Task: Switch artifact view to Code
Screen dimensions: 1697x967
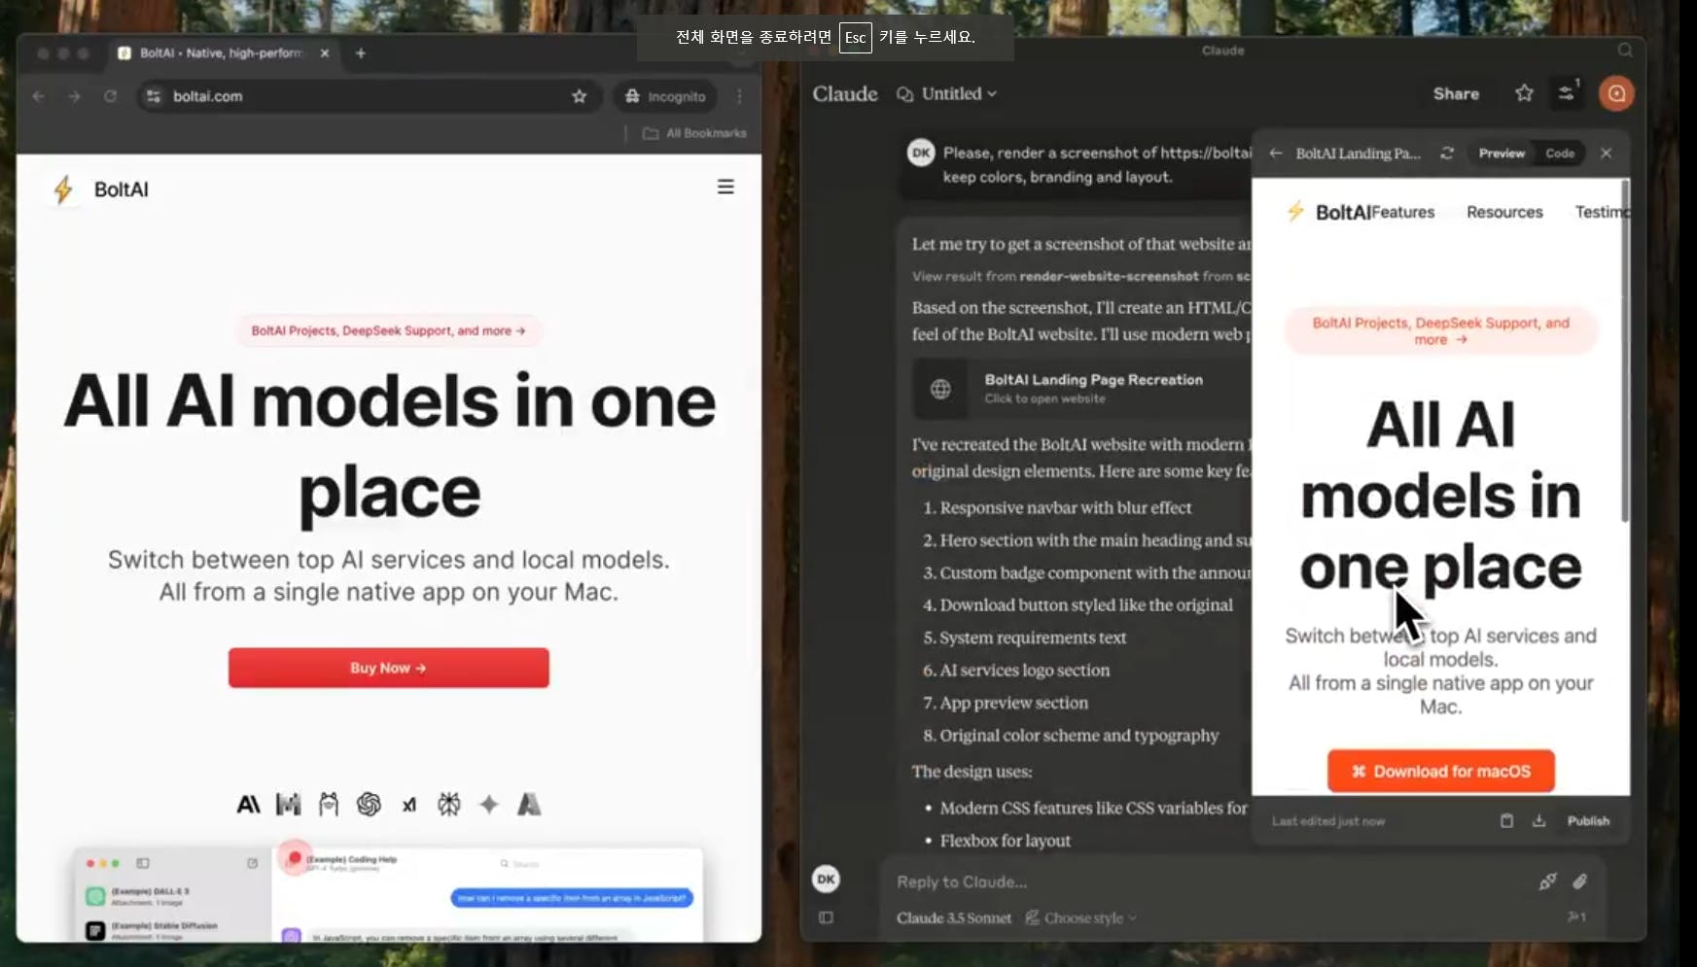Action: (1560, 154)
